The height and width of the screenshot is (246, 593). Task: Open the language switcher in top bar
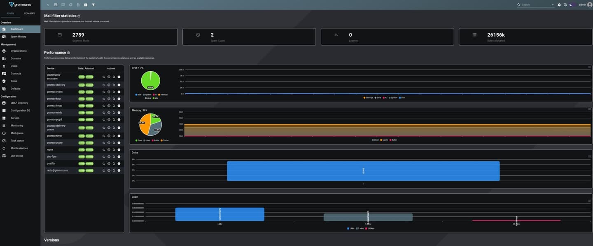(565, 5)
